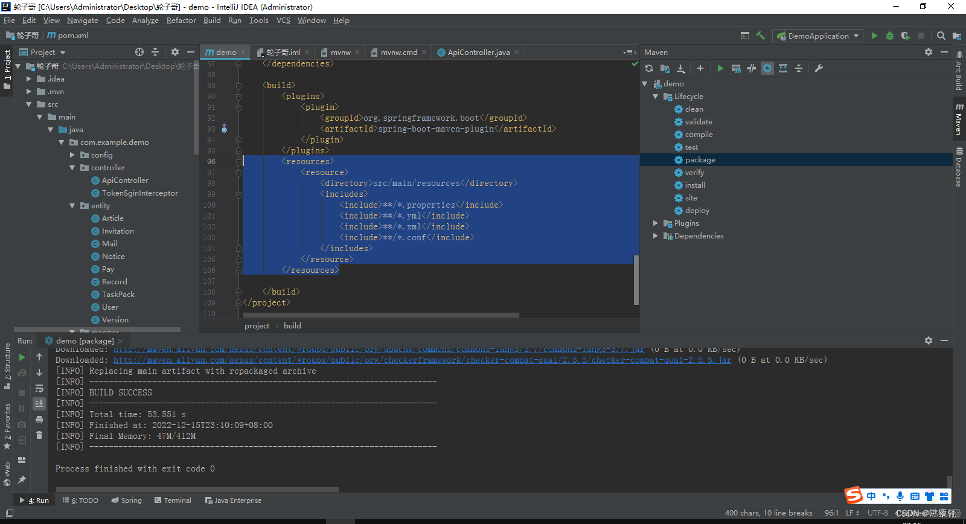This screenshot has width=966, height=524.
Task: Hide the Project panel with minus icon
Action: tap(191, 52)
